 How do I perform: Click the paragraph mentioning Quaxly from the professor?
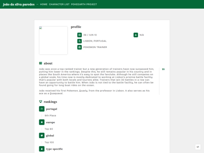tap(94, 92)
